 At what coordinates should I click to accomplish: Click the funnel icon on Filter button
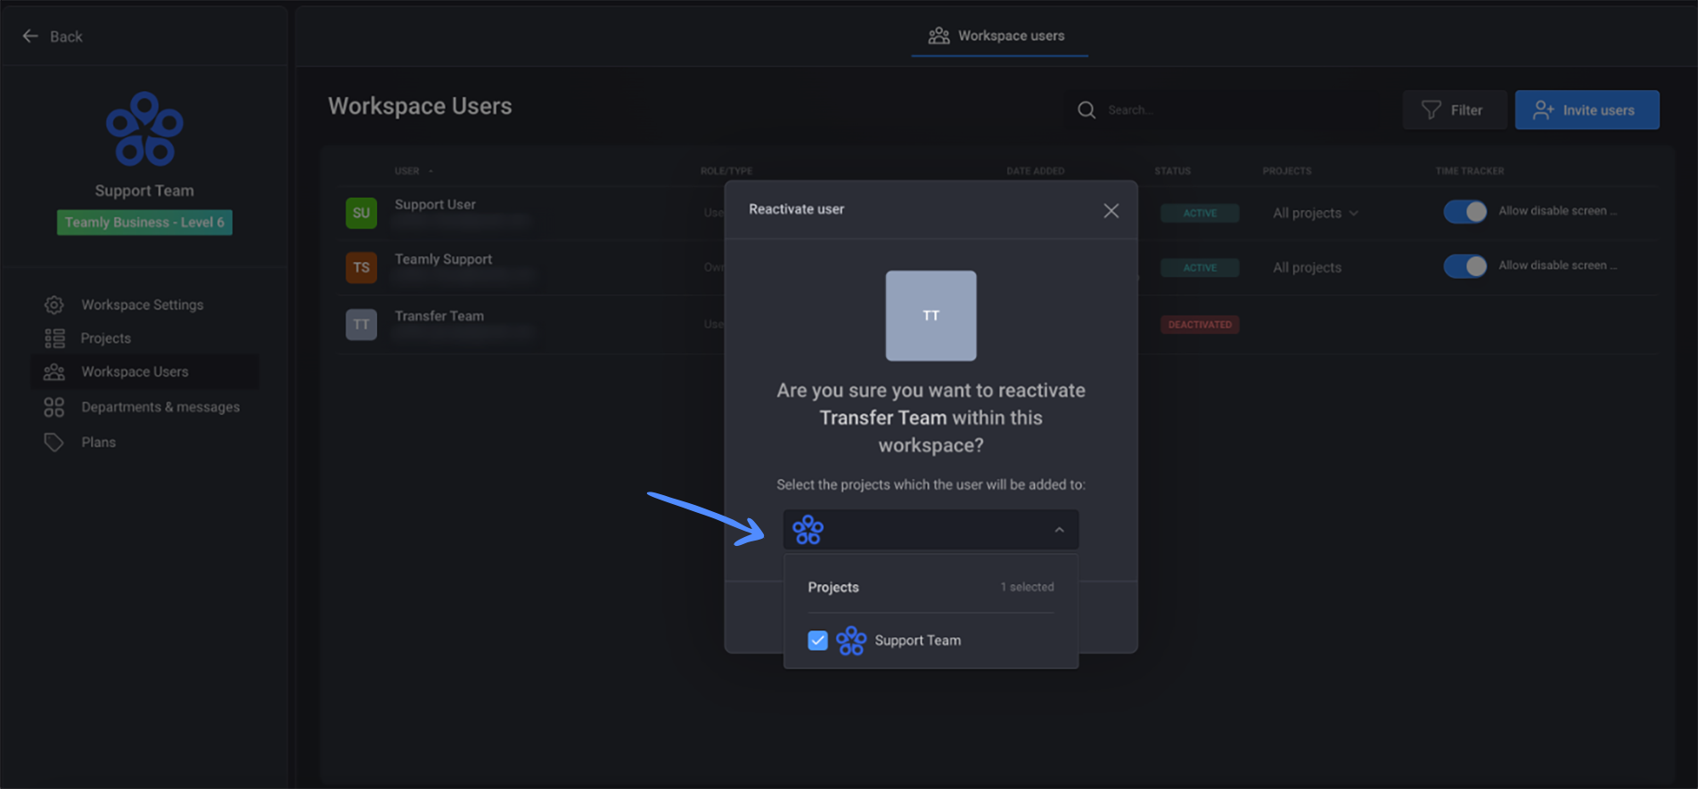tap(1431, 110)
